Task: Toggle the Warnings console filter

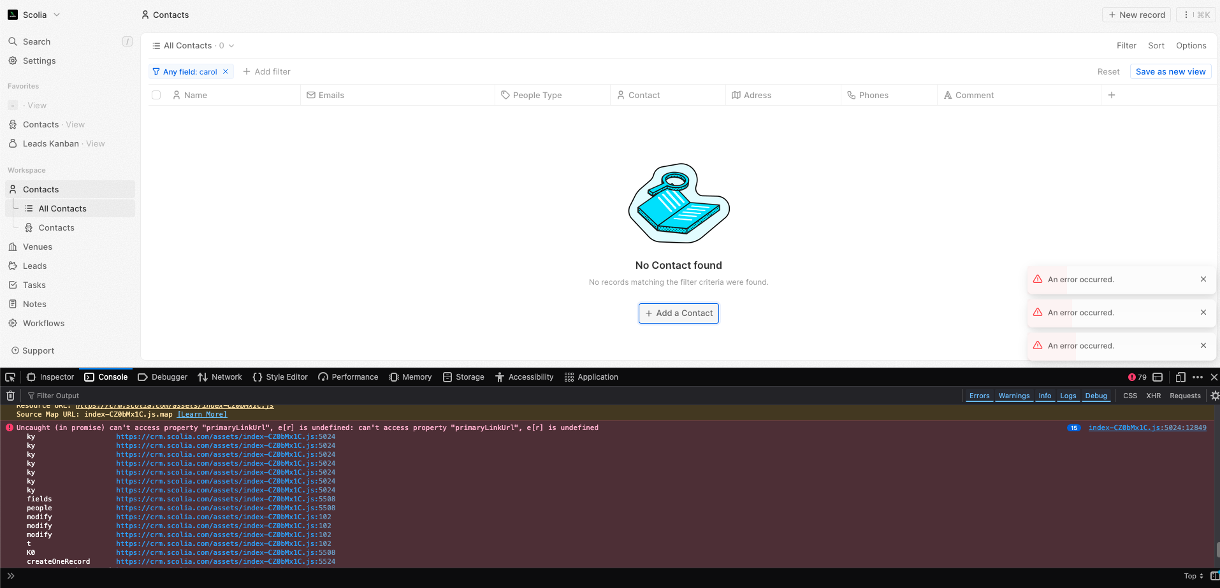Action: [1013, 396]
